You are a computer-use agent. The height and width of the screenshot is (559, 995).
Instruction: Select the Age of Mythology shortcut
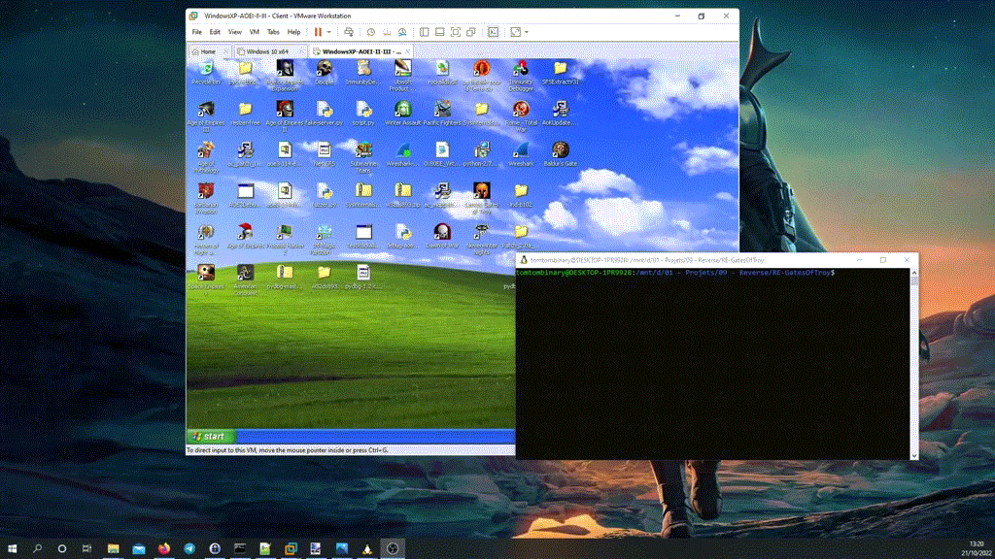(x=206, y=157)
